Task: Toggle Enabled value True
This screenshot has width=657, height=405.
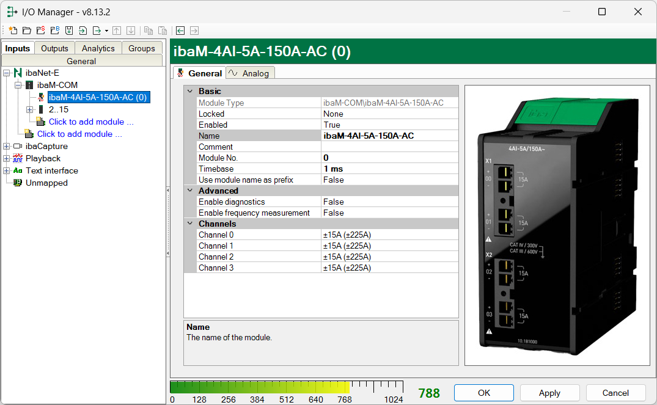Action: [389, 125]
